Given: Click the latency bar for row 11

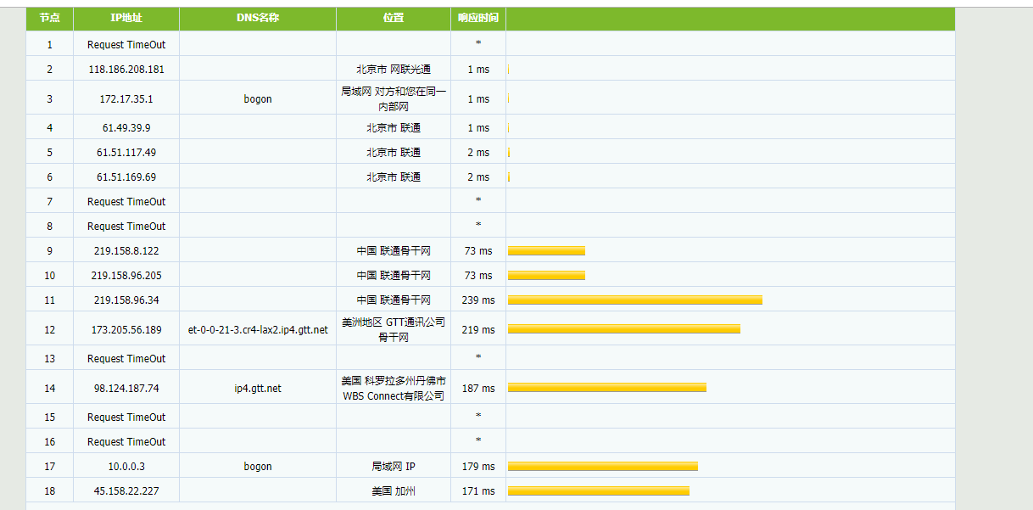Looking at the screenshot, I should pos(635,300).
